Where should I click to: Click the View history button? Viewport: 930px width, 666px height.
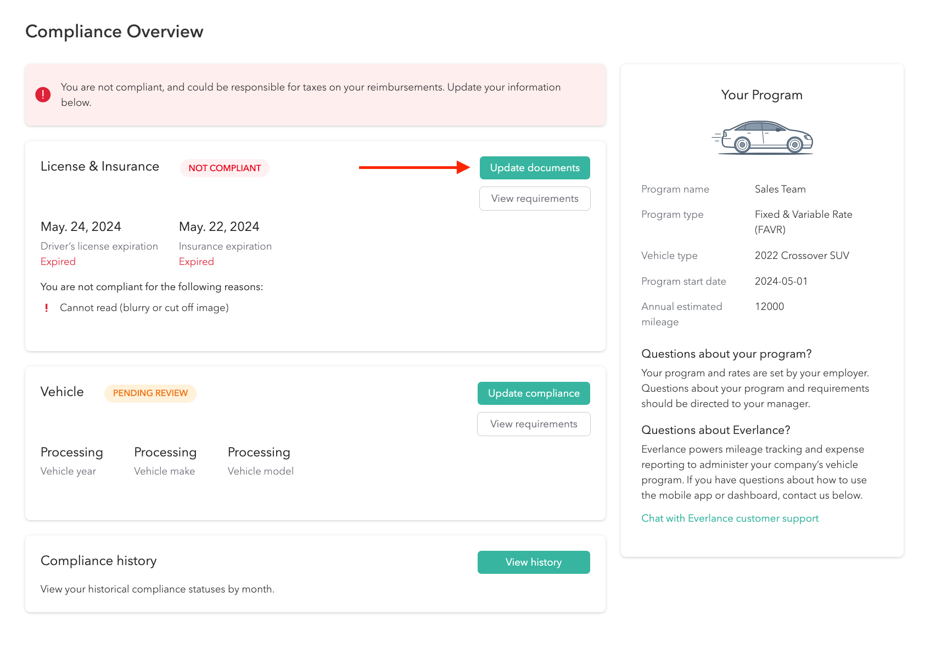point(533,562)
